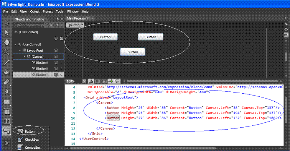Viewport: 290px width, 151px height.
Task: Choose CheckBox from the control flyout
Action: [x=31, y=140]
